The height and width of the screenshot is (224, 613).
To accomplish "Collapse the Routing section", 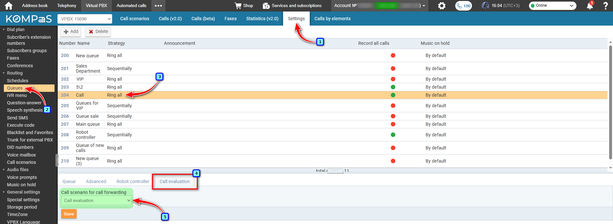I will point(4,73).
